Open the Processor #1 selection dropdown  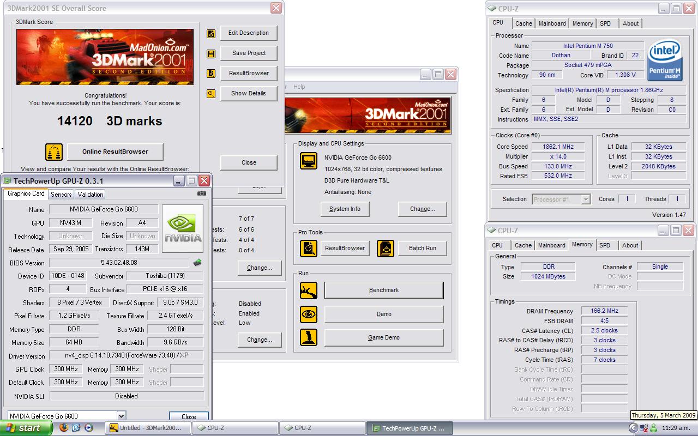(586, 199)
